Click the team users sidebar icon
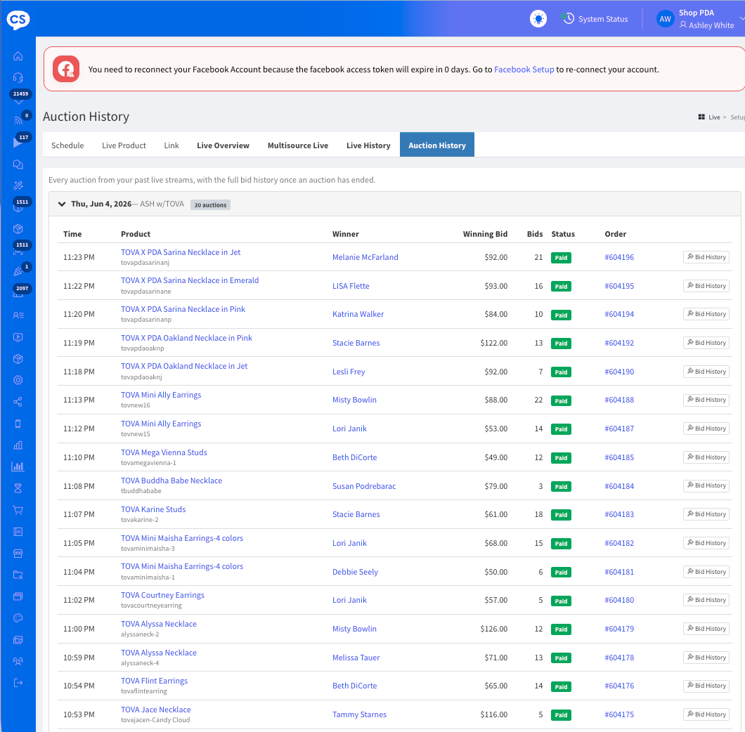745x732 pixels. click(x=18, y=661)
